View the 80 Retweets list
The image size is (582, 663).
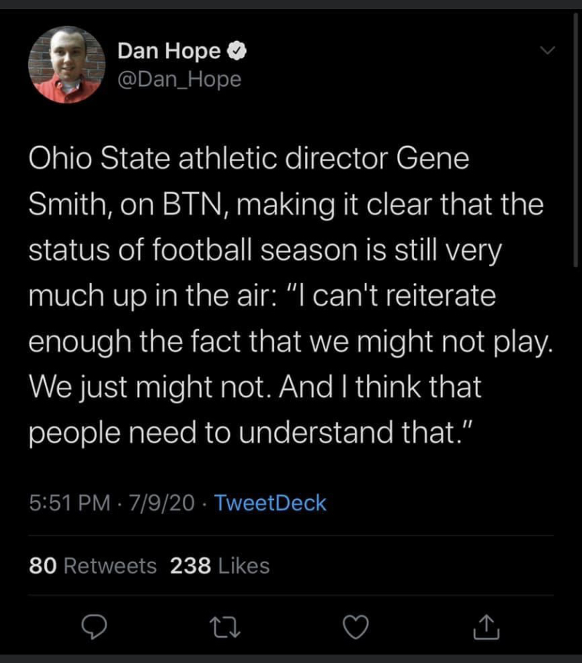(x=93, y=565)
